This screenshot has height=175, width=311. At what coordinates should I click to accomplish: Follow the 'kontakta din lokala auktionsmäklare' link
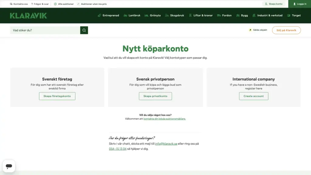coord(164,119)
